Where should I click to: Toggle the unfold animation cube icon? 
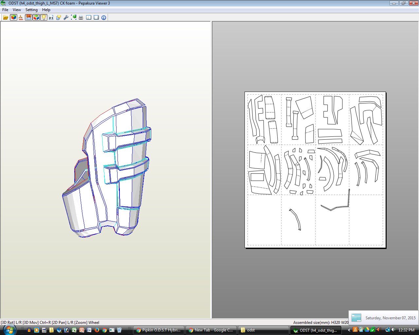pos(36,17)
